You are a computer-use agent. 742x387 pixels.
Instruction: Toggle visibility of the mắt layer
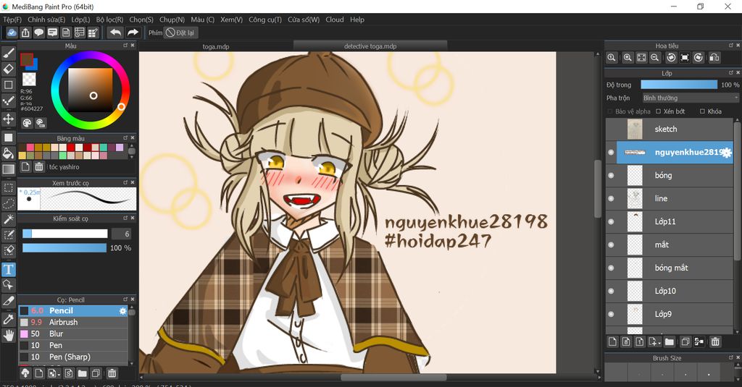tap(611, 244)
